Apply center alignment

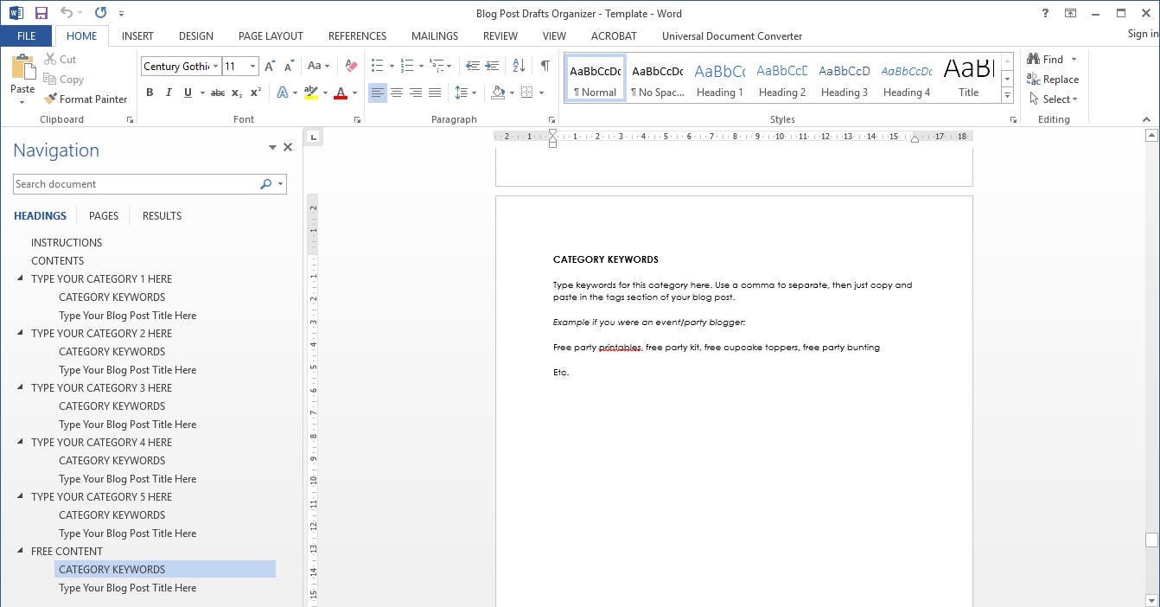point(397,93)
